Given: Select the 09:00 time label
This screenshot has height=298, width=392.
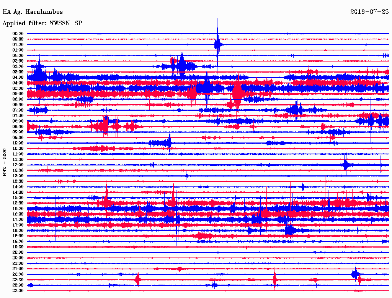Looking at the screenshot, I should 18,132.
